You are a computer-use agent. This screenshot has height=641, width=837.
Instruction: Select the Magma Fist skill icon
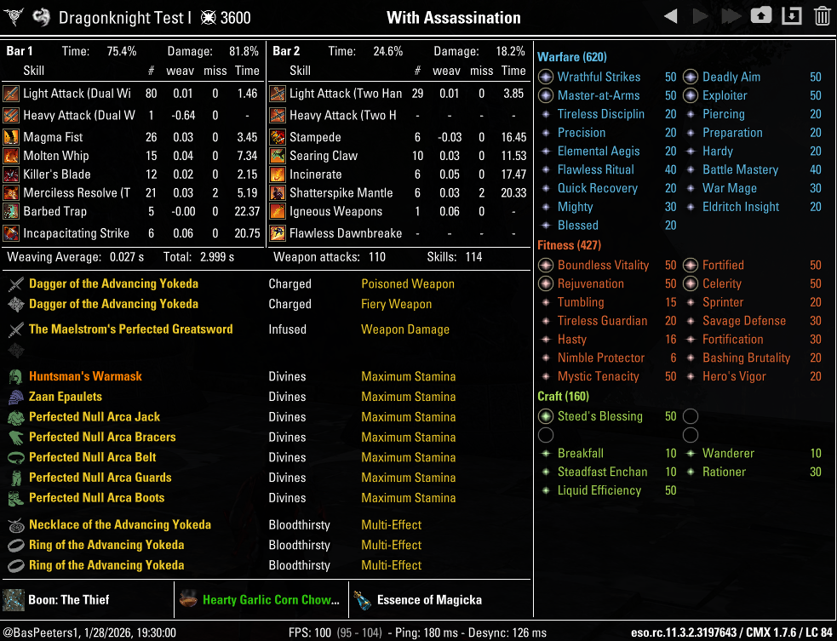pyautogui.click(x=11, y=137)
